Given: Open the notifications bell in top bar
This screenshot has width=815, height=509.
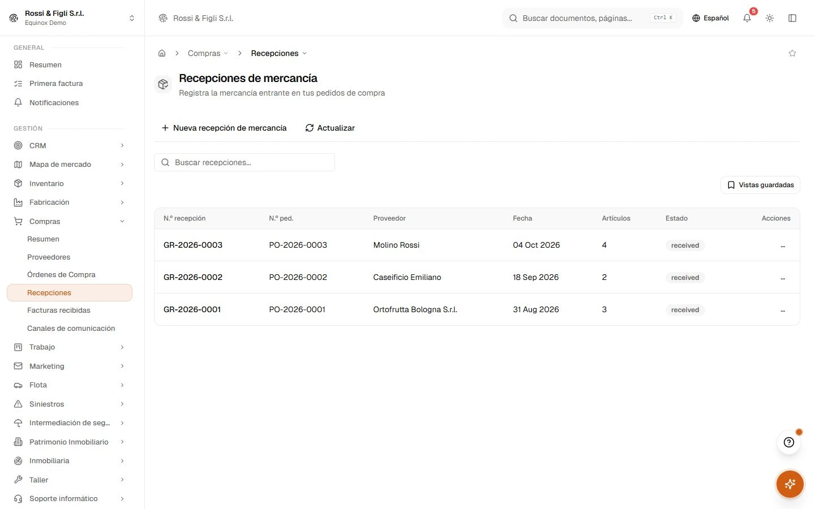Looking at the screenshot, I should (747, 18).
